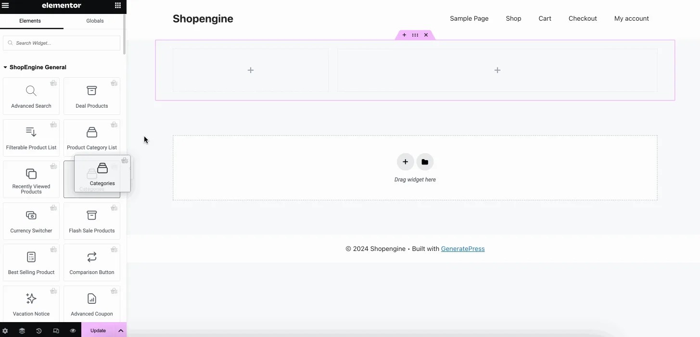Viewport: 700px width, 337px height.
Task: Select the Comparison Button widget
Action: point(92,262)
